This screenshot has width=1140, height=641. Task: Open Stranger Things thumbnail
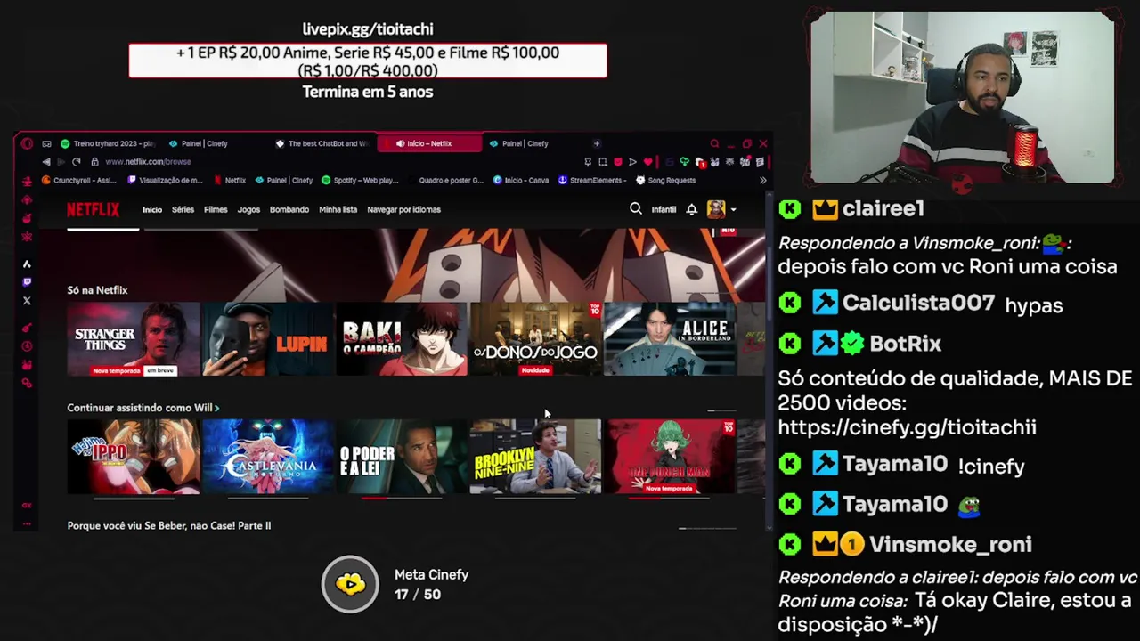click(x=134, y=339)
